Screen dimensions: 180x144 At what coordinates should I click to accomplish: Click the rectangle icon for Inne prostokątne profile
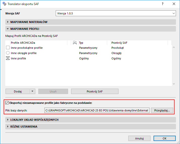(x=8, y=47)
